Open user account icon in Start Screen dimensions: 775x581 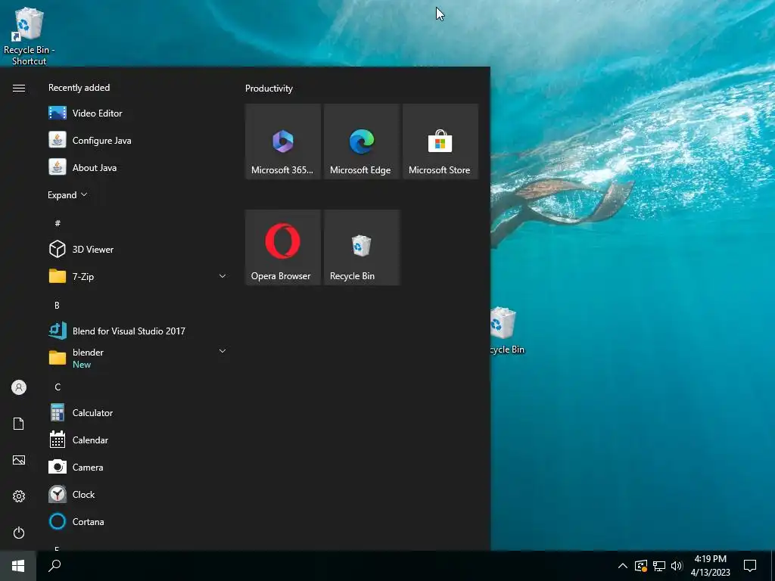[19, 387]
